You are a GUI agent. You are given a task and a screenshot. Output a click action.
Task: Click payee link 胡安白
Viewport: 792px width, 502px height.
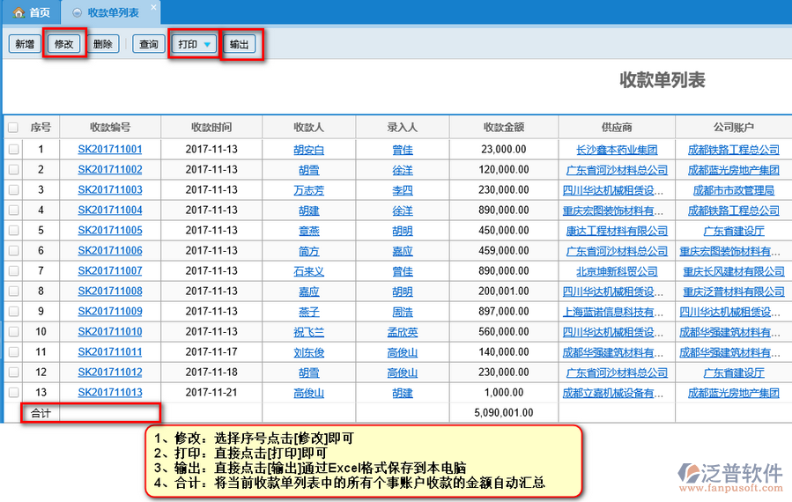pos(308,150)
